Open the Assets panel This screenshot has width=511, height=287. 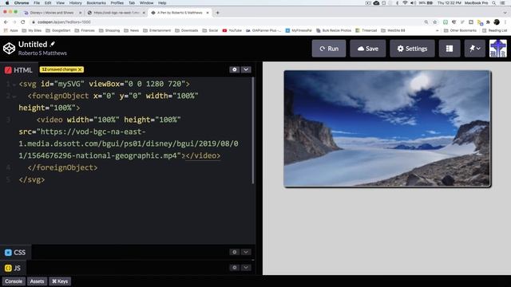(38, 281)
